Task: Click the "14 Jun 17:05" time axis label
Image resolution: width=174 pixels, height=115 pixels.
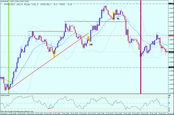Action: [92, 114]
